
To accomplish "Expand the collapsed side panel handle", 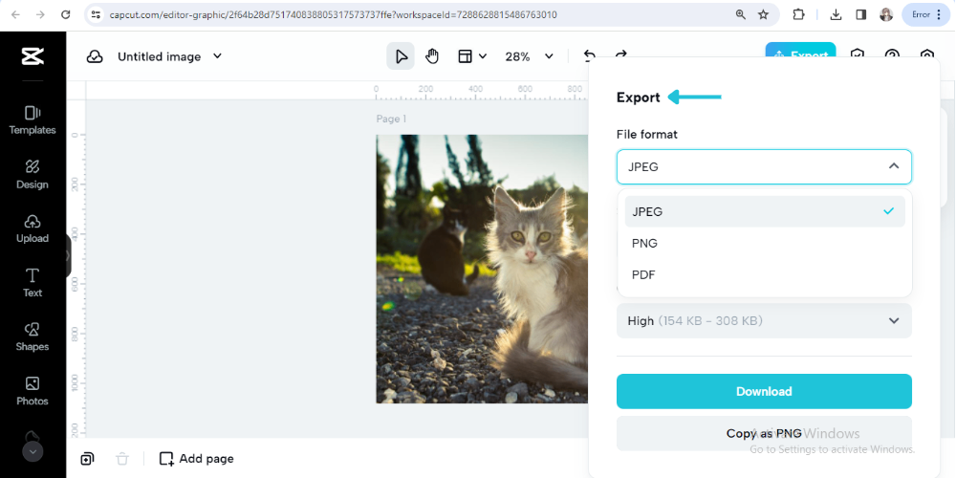I will pos(68,256).
